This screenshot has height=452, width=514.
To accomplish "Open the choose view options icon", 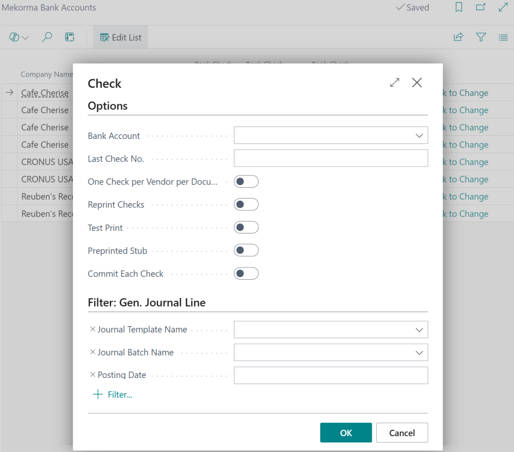I will pyautogui.click(x=503, y=37).
